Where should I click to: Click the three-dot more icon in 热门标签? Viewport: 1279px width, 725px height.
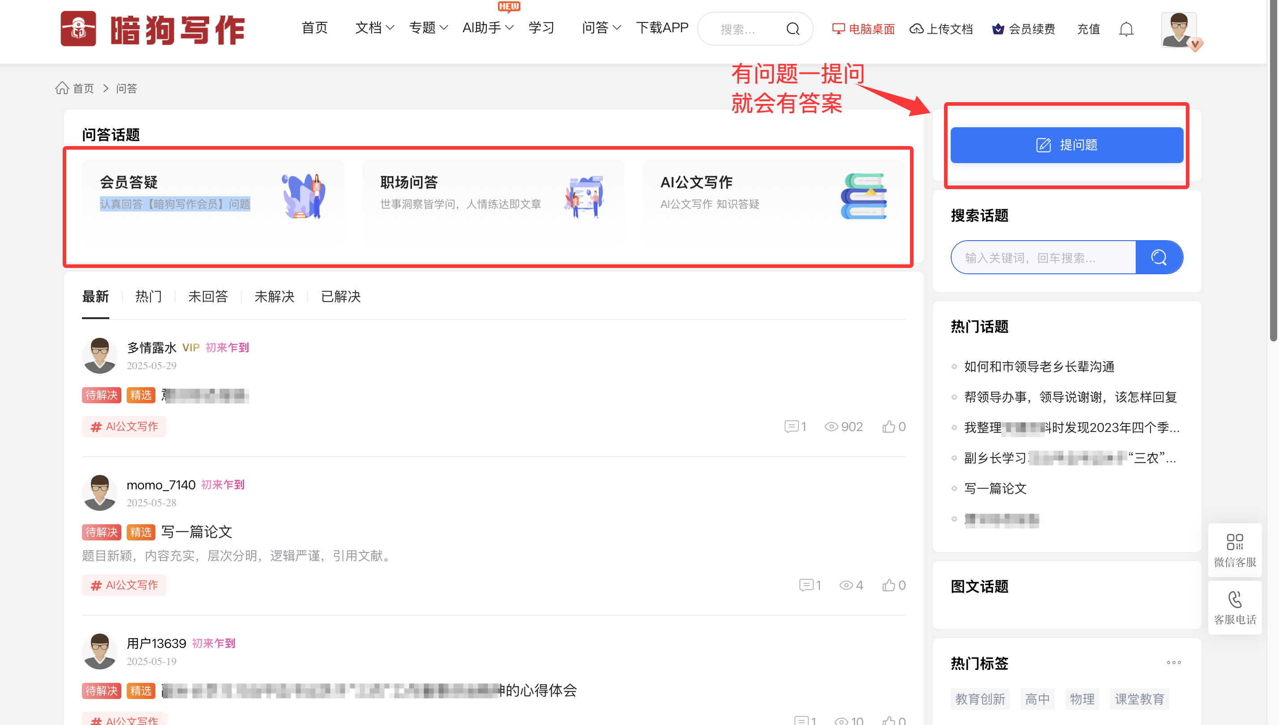click(1173, 662)
